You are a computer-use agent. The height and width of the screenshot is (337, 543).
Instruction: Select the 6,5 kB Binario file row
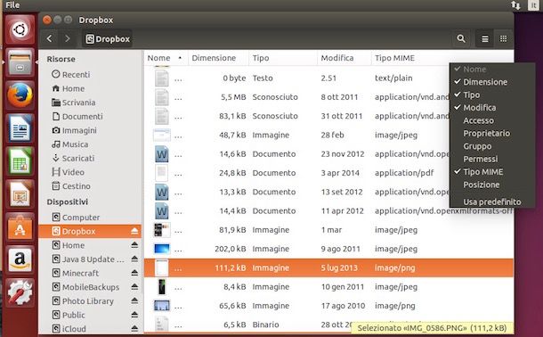(x=328, y=325)
